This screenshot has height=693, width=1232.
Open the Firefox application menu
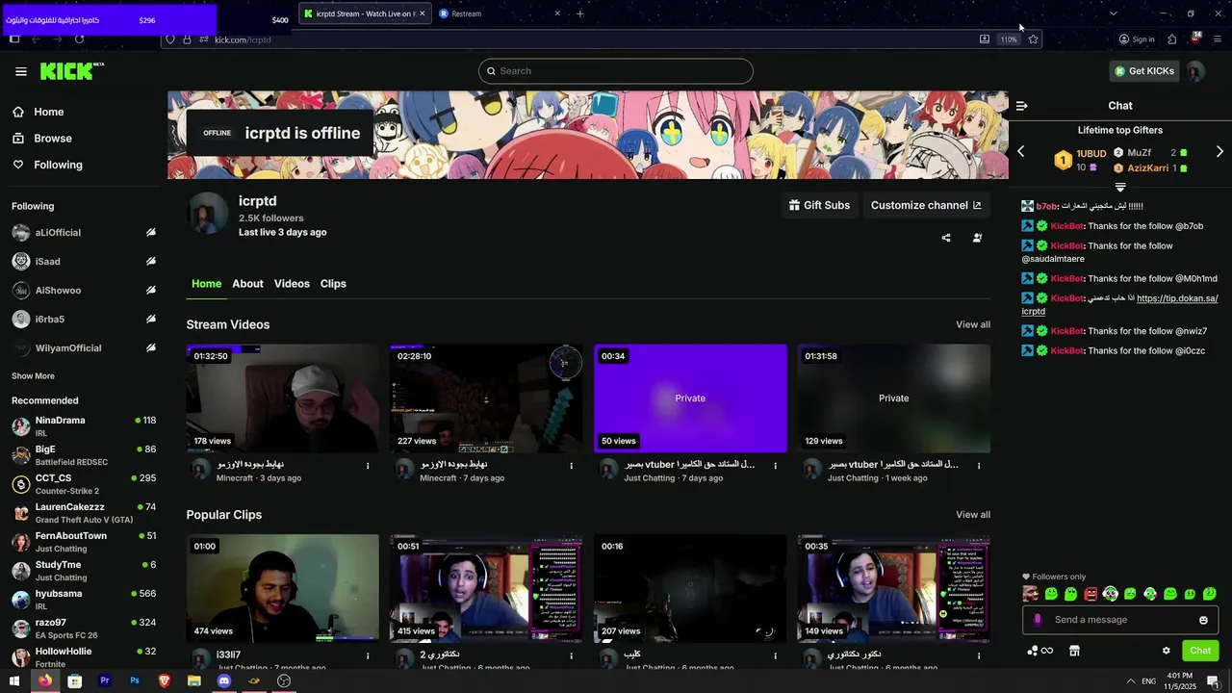point(1218,39)
